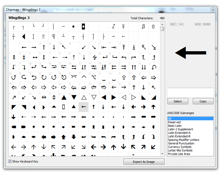
Task: Choose Reserved subrange
Action: click(x=190, y=122)
